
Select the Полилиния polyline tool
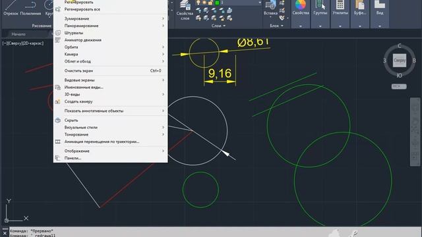(30, 8)
